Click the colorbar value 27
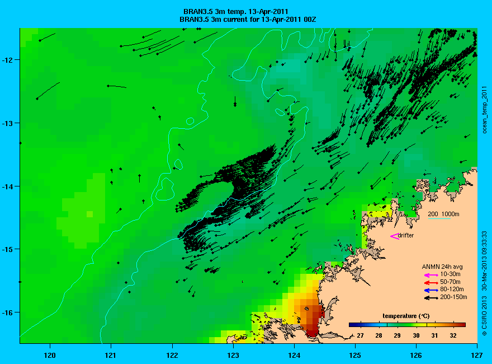Image resolution: width=492 pixels, height=364 pixels. 360,335
